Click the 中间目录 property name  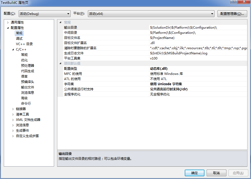(71, 33)
